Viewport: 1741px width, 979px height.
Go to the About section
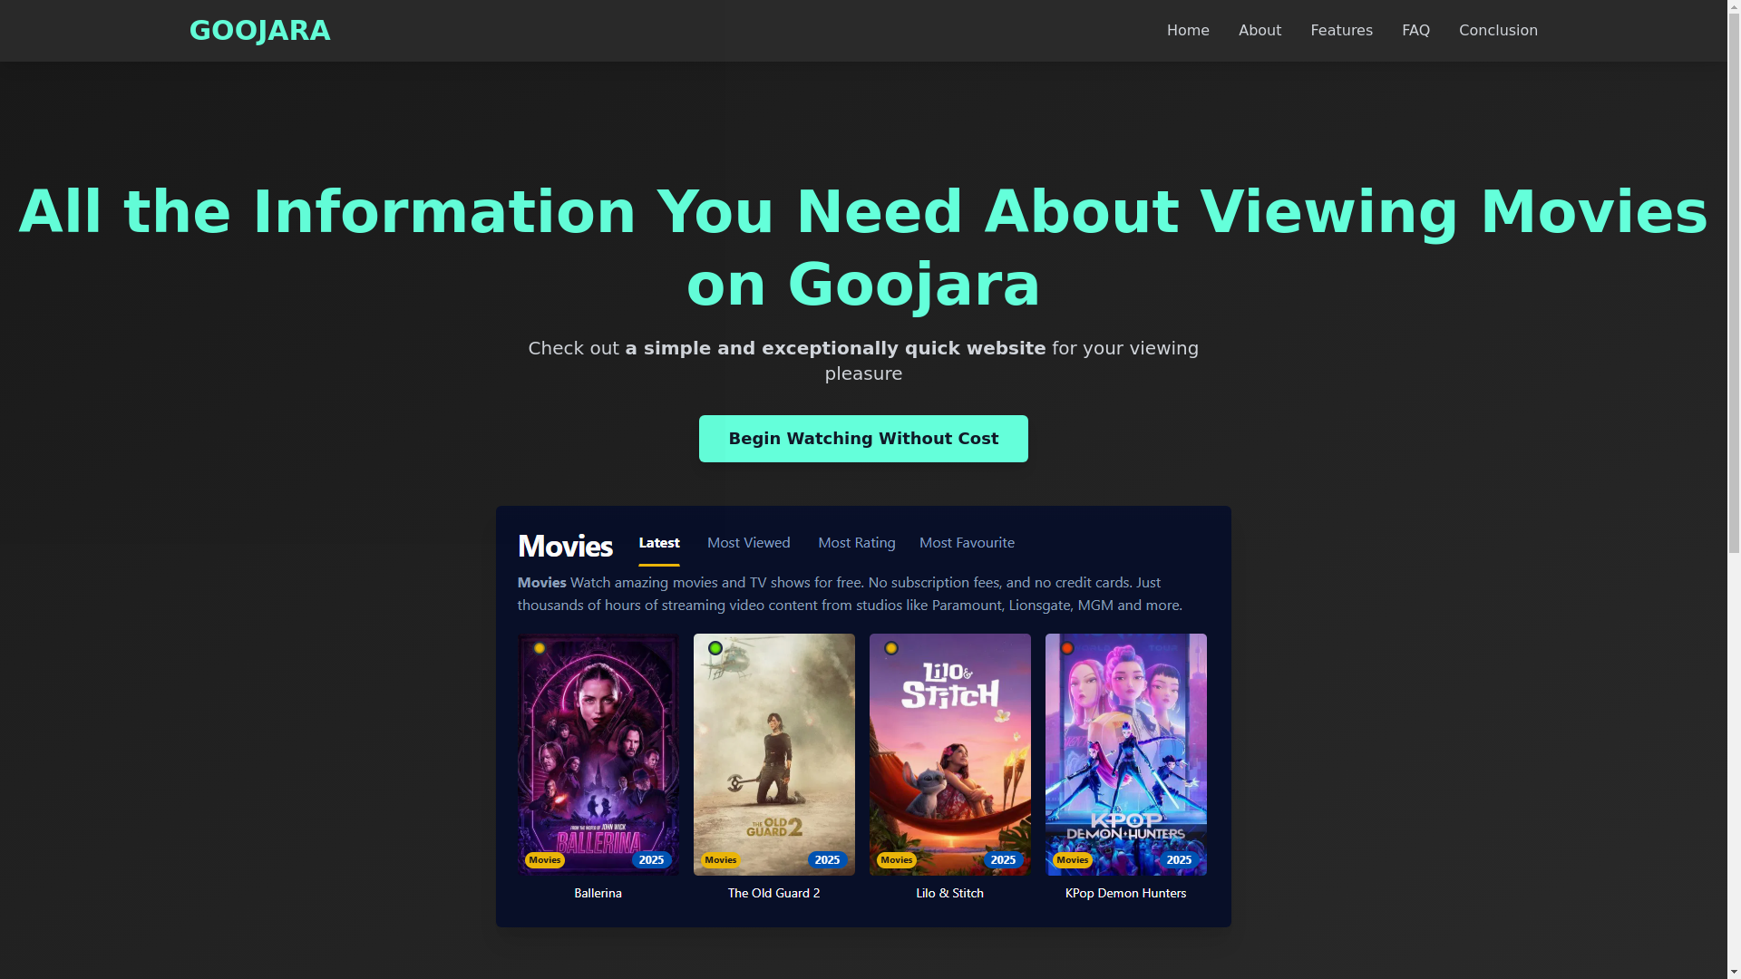pos(1260,31)
